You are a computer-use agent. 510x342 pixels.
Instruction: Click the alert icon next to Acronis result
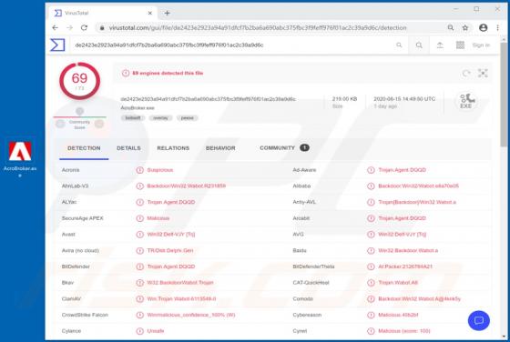140,170
